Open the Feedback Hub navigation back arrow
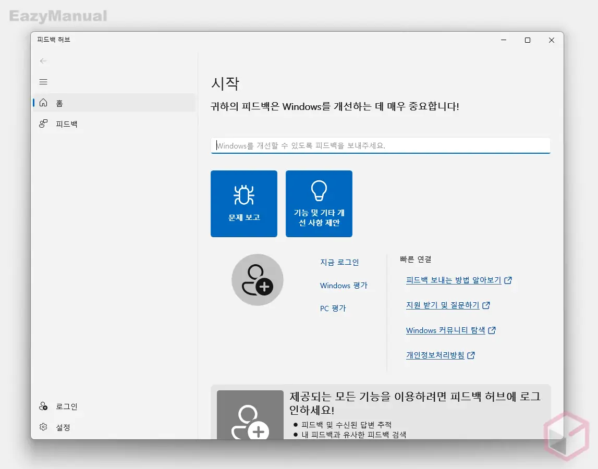598x469 pixels. [43, 61]
